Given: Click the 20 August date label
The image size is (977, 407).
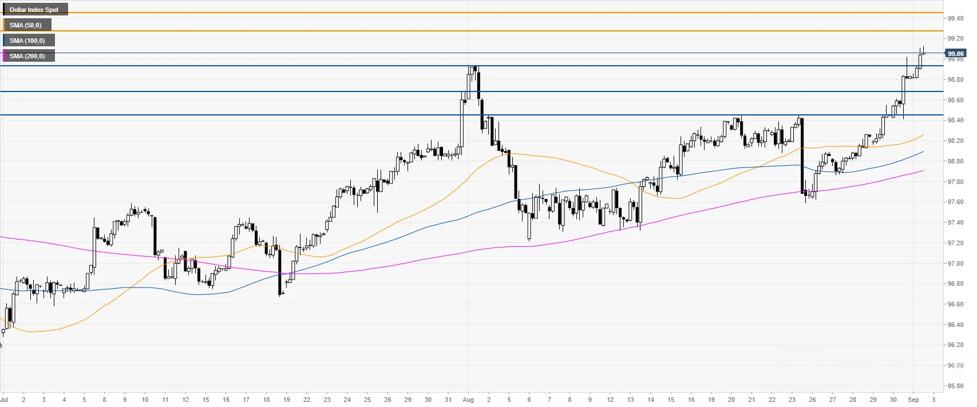Looking at the screenshot, I should tap(731, 400).
